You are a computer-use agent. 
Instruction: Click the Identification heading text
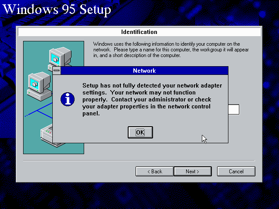point(139,32)
